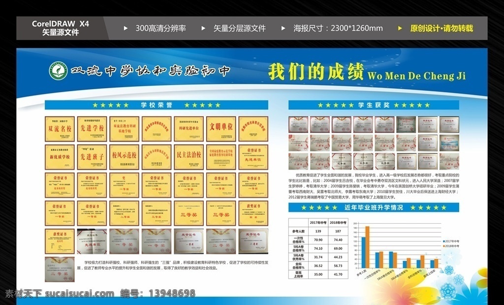Viewport: 504px width, 305px height.
Task: Click the 海报尺寸：2300*1260mm text
Action: 338,28
